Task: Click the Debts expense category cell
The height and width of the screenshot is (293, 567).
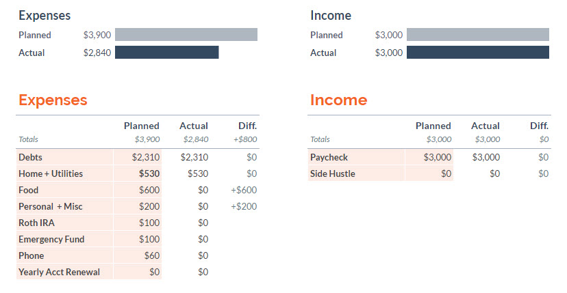Action: click(62, 157)
